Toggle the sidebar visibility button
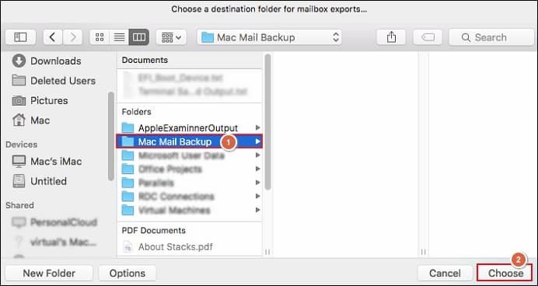This screenshot has width=538, height=286. [20, 37]
